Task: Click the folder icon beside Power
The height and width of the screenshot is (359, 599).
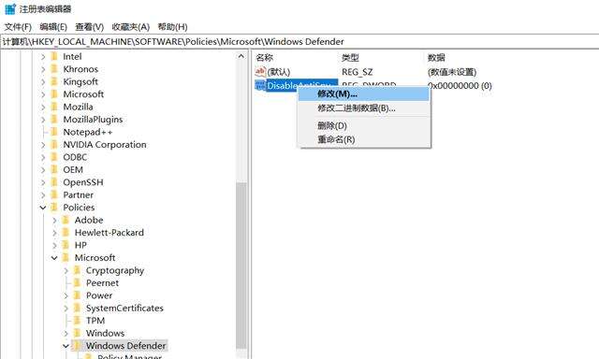Action: [78, 295]
